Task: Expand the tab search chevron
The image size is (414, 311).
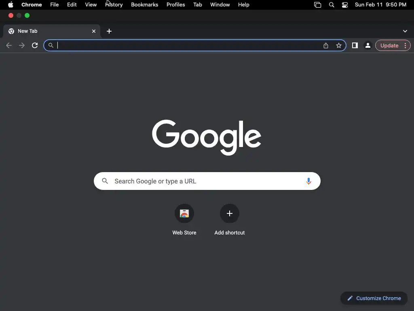Action: click(x=405, y=31)
